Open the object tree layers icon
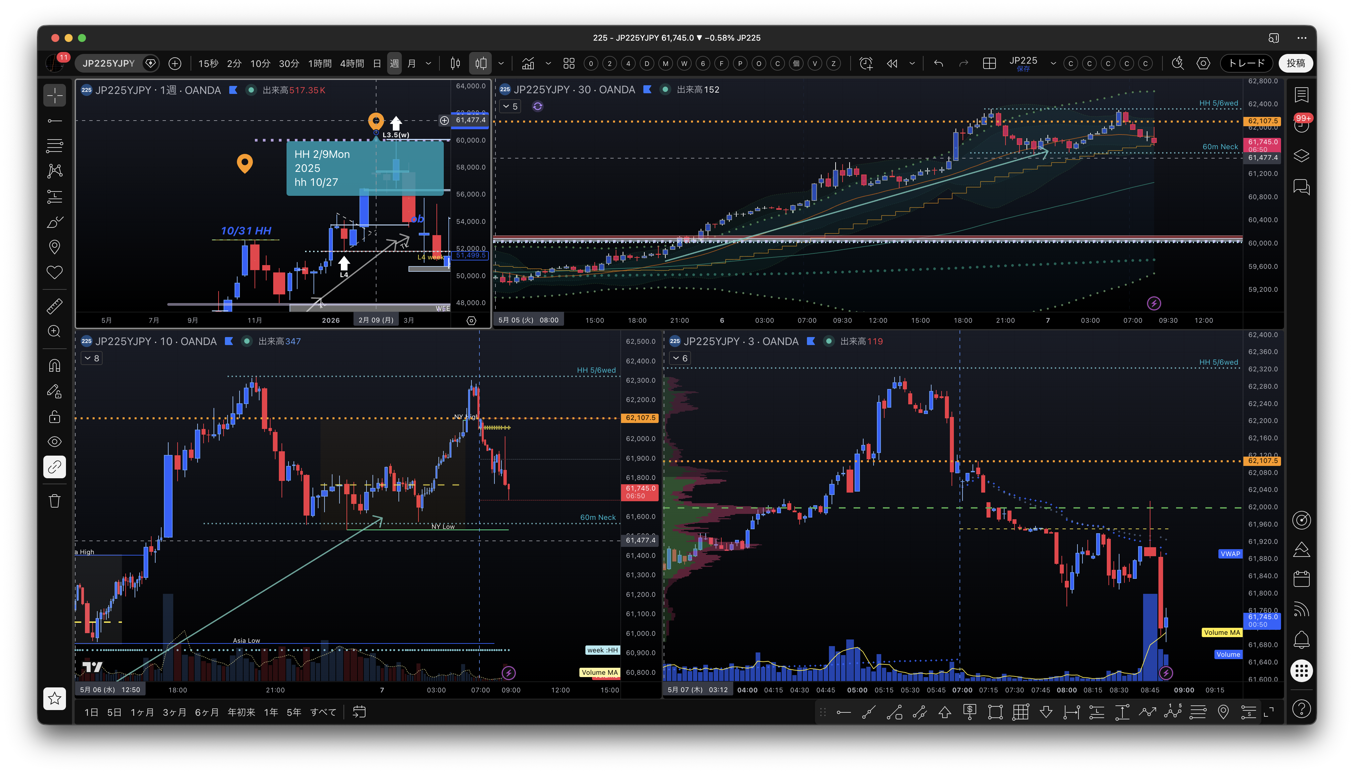The width and height of the screenshot is (1354, 774). [1301, 156]
